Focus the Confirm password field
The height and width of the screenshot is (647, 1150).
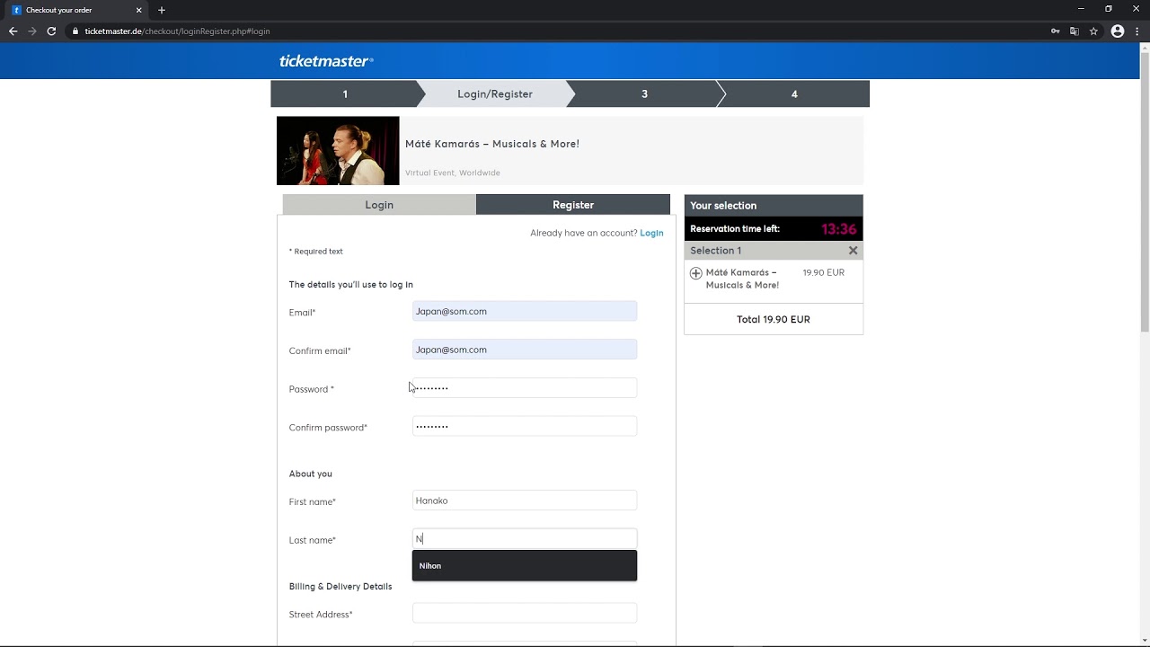525,426
